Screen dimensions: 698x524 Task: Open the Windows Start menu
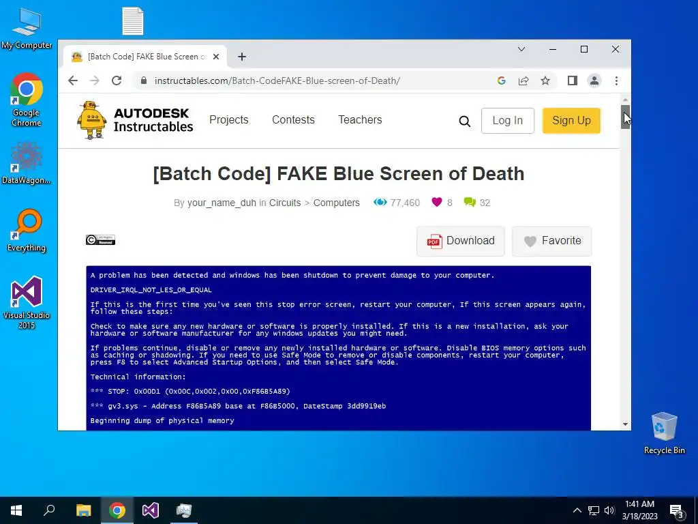16,510
